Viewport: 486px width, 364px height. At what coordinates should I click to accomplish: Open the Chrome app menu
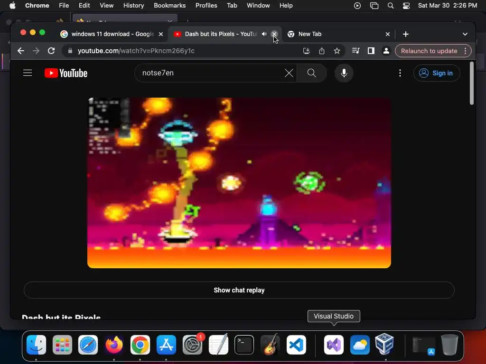[37, 6]
